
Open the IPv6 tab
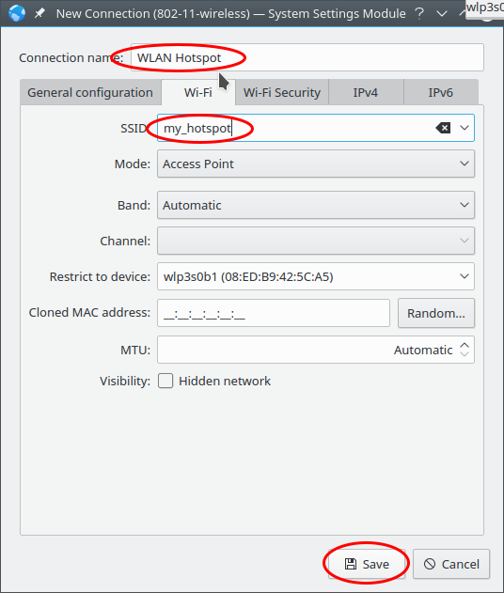(441, 92)
